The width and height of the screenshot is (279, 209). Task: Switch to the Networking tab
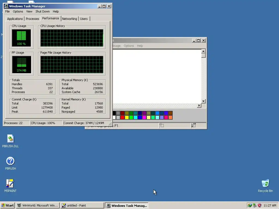point(69,19)
